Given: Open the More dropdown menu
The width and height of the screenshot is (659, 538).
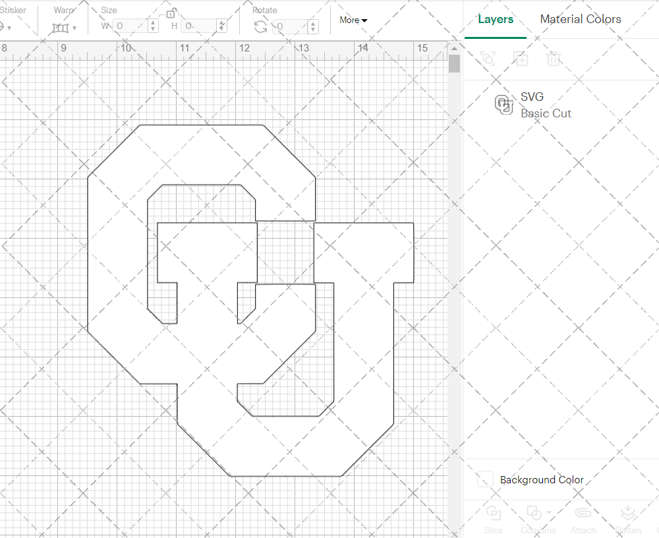Looking at the screenshot, I should 353,20.
